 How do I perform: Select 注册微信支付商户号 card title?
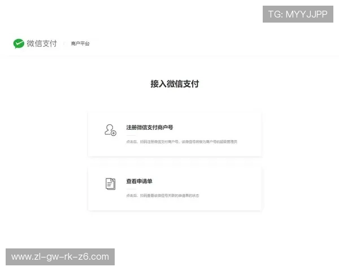click(x=150, y=128)
